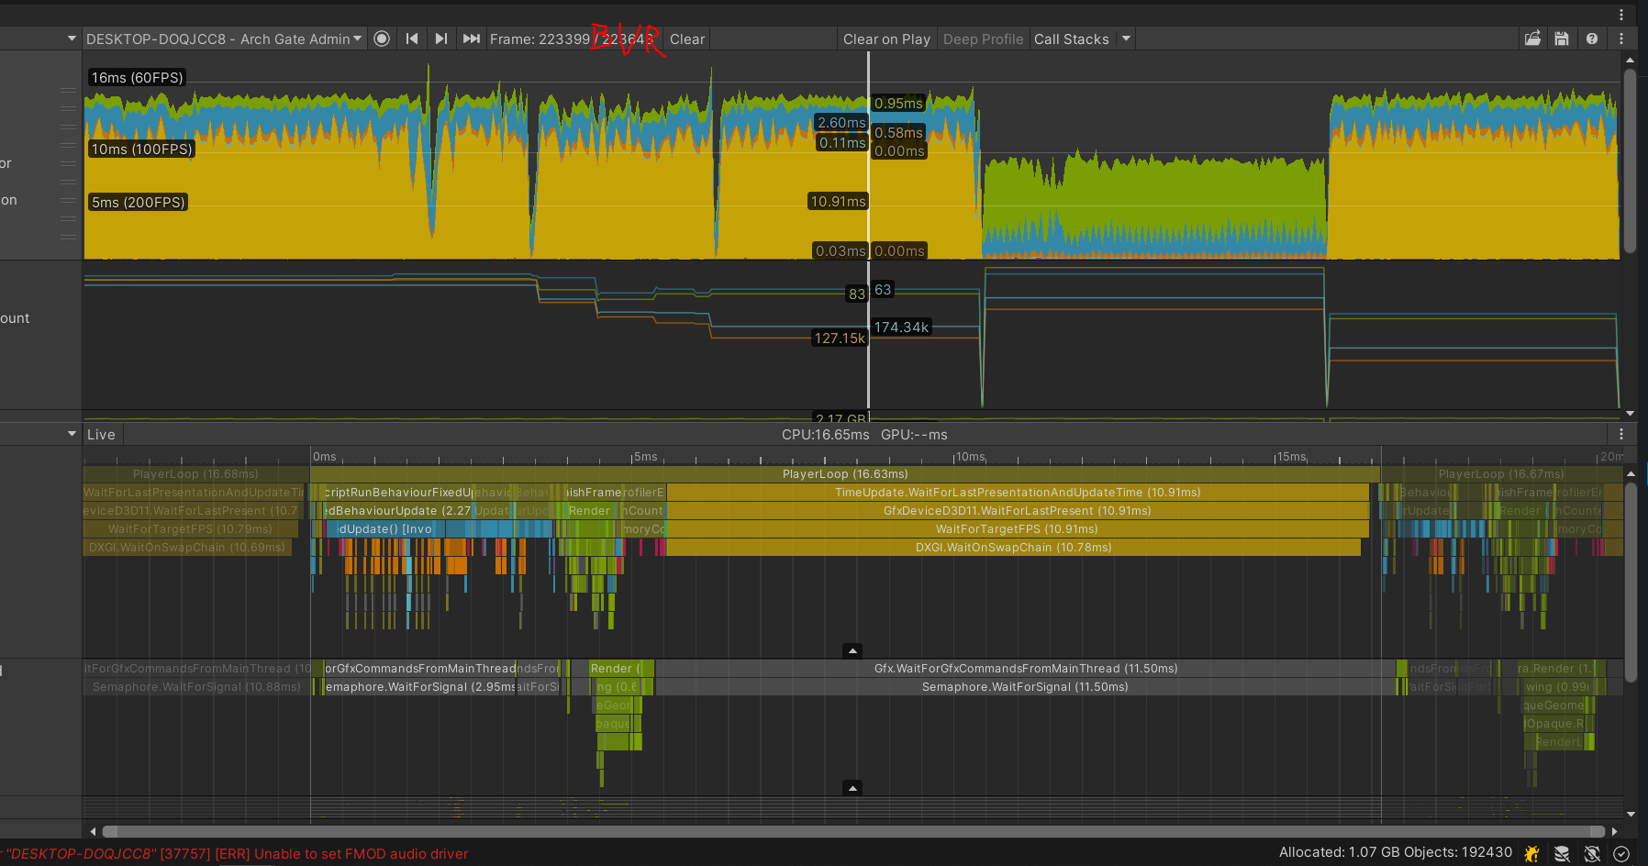The image size is (1648, 866).
Task: Toggle Deep Profile mode
Action: (x=983, y=39)
